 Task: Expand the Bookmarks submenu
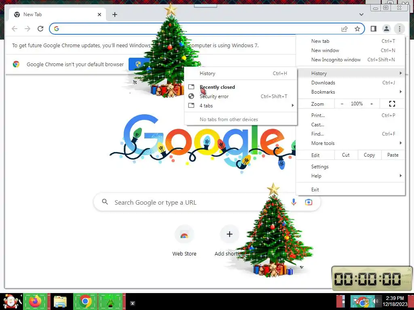(351, 92)
